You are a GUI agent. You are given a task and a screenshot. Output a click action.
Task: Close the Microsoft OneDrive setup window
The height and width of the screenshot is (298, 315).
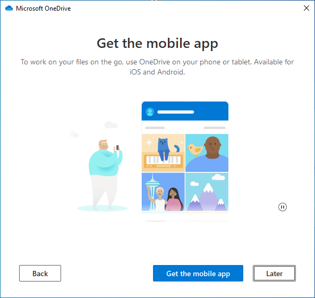(x=307, y=8)
